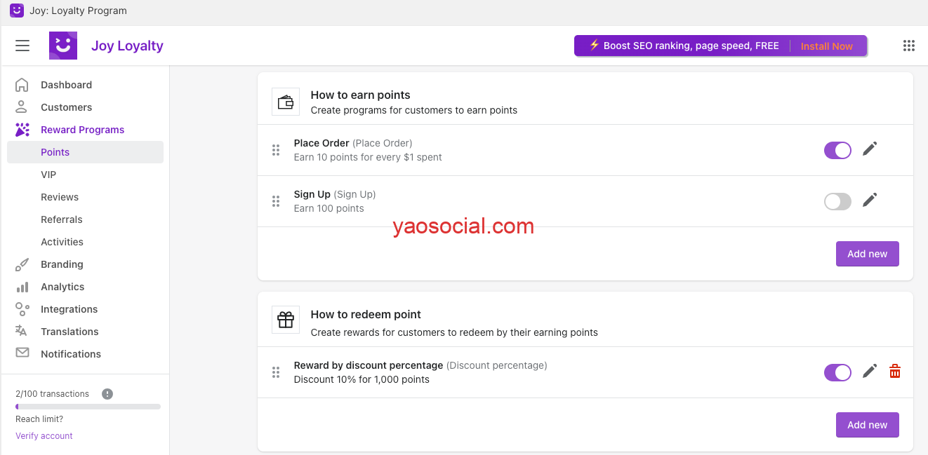Disable the Place Order toggle

click(837, 150)
